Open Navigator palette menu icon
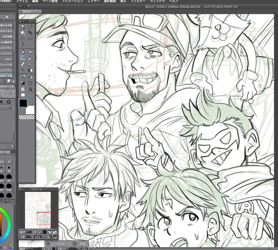The width and height of the screenshot is (278, 250). 20,189
